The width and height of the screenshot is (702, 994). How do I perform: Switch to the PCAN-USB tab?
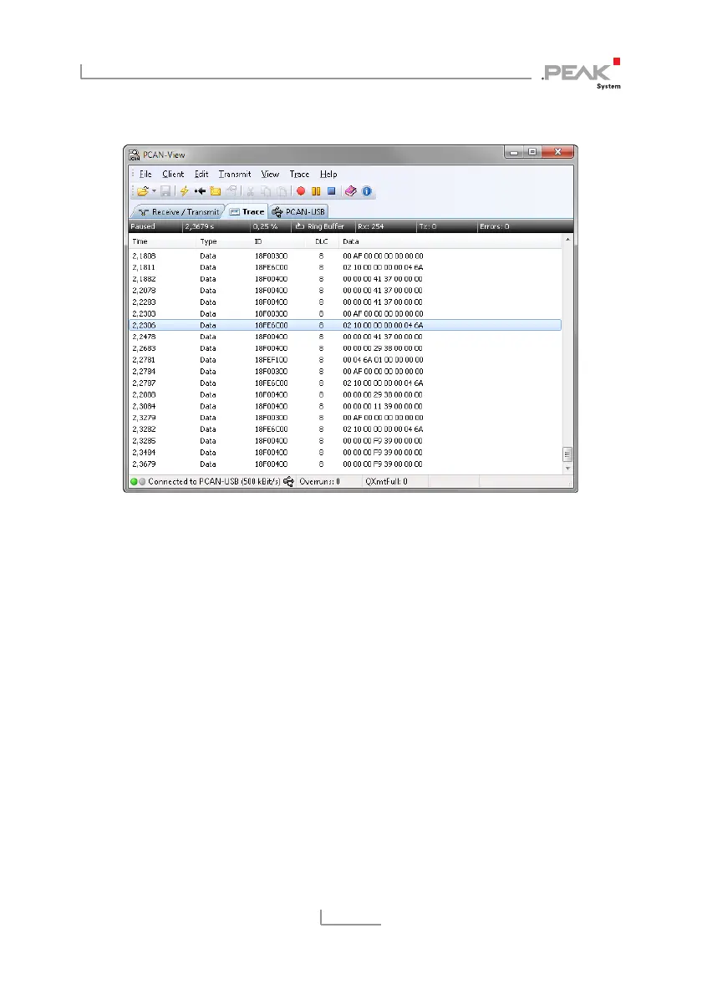(298, 211)
